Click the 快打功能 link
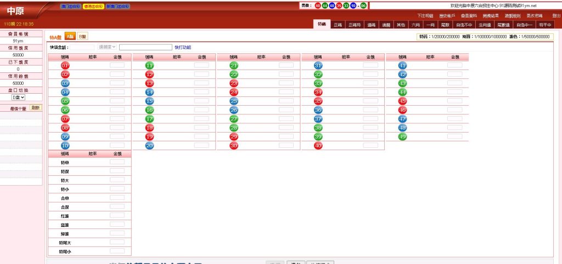This screenshot has width=562, height=264. 183,47
